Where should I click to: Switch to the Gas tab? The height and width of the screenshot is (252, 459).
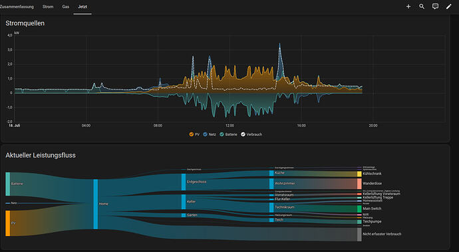(x=66, y=7)
